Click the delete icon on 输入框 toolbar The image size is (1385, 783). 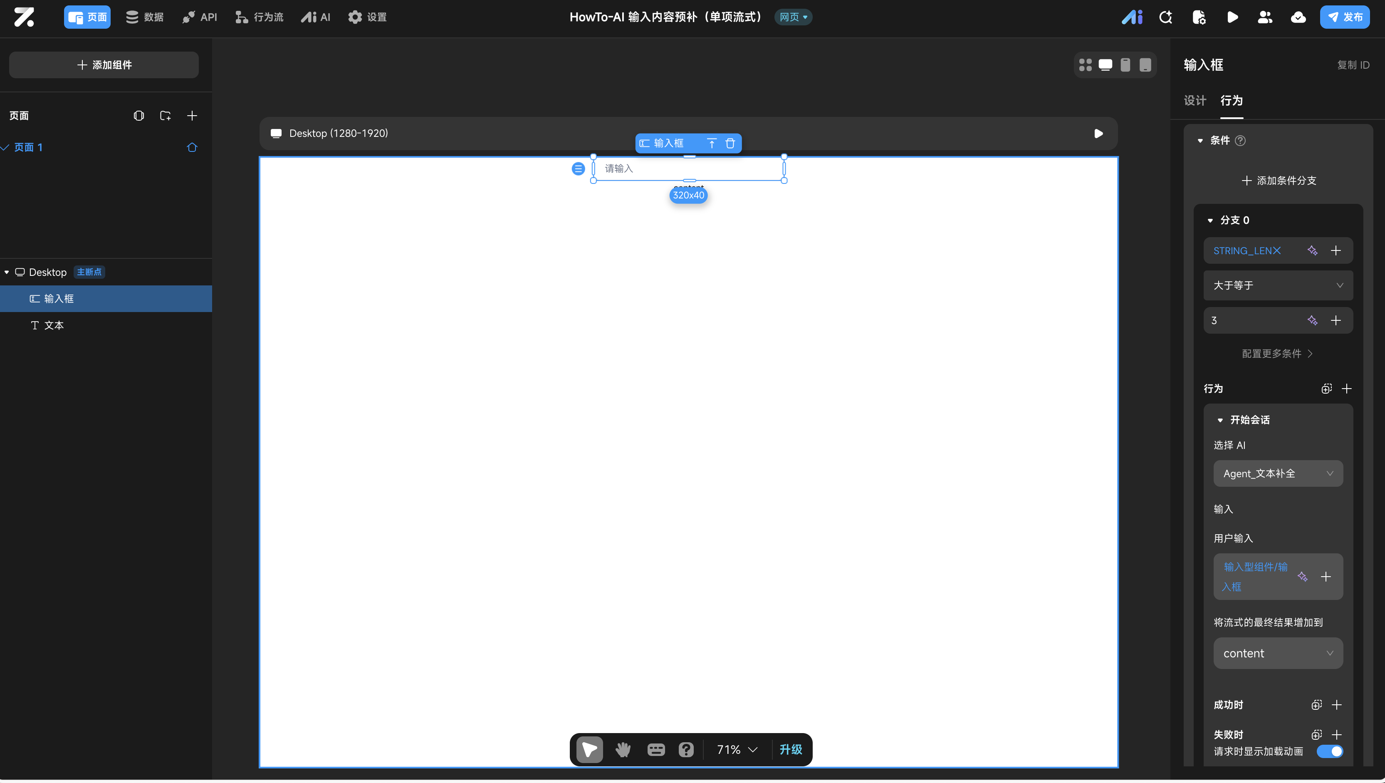click(x=730, y=143)
